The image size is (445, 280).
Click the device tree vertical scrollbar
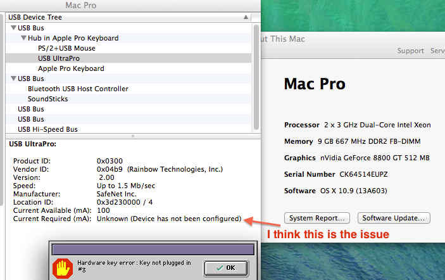click(x=256, y=77)
